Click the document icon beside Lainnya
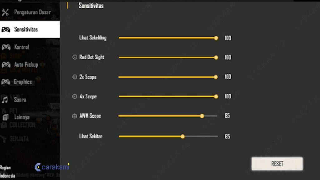 point(6,117)
